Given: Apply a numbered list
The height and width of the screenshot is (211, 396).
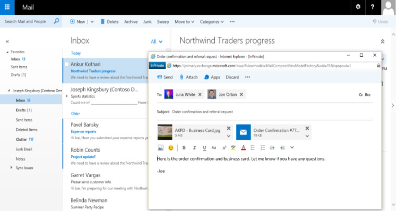Looking at the screenshot, I should coord(263,147).
